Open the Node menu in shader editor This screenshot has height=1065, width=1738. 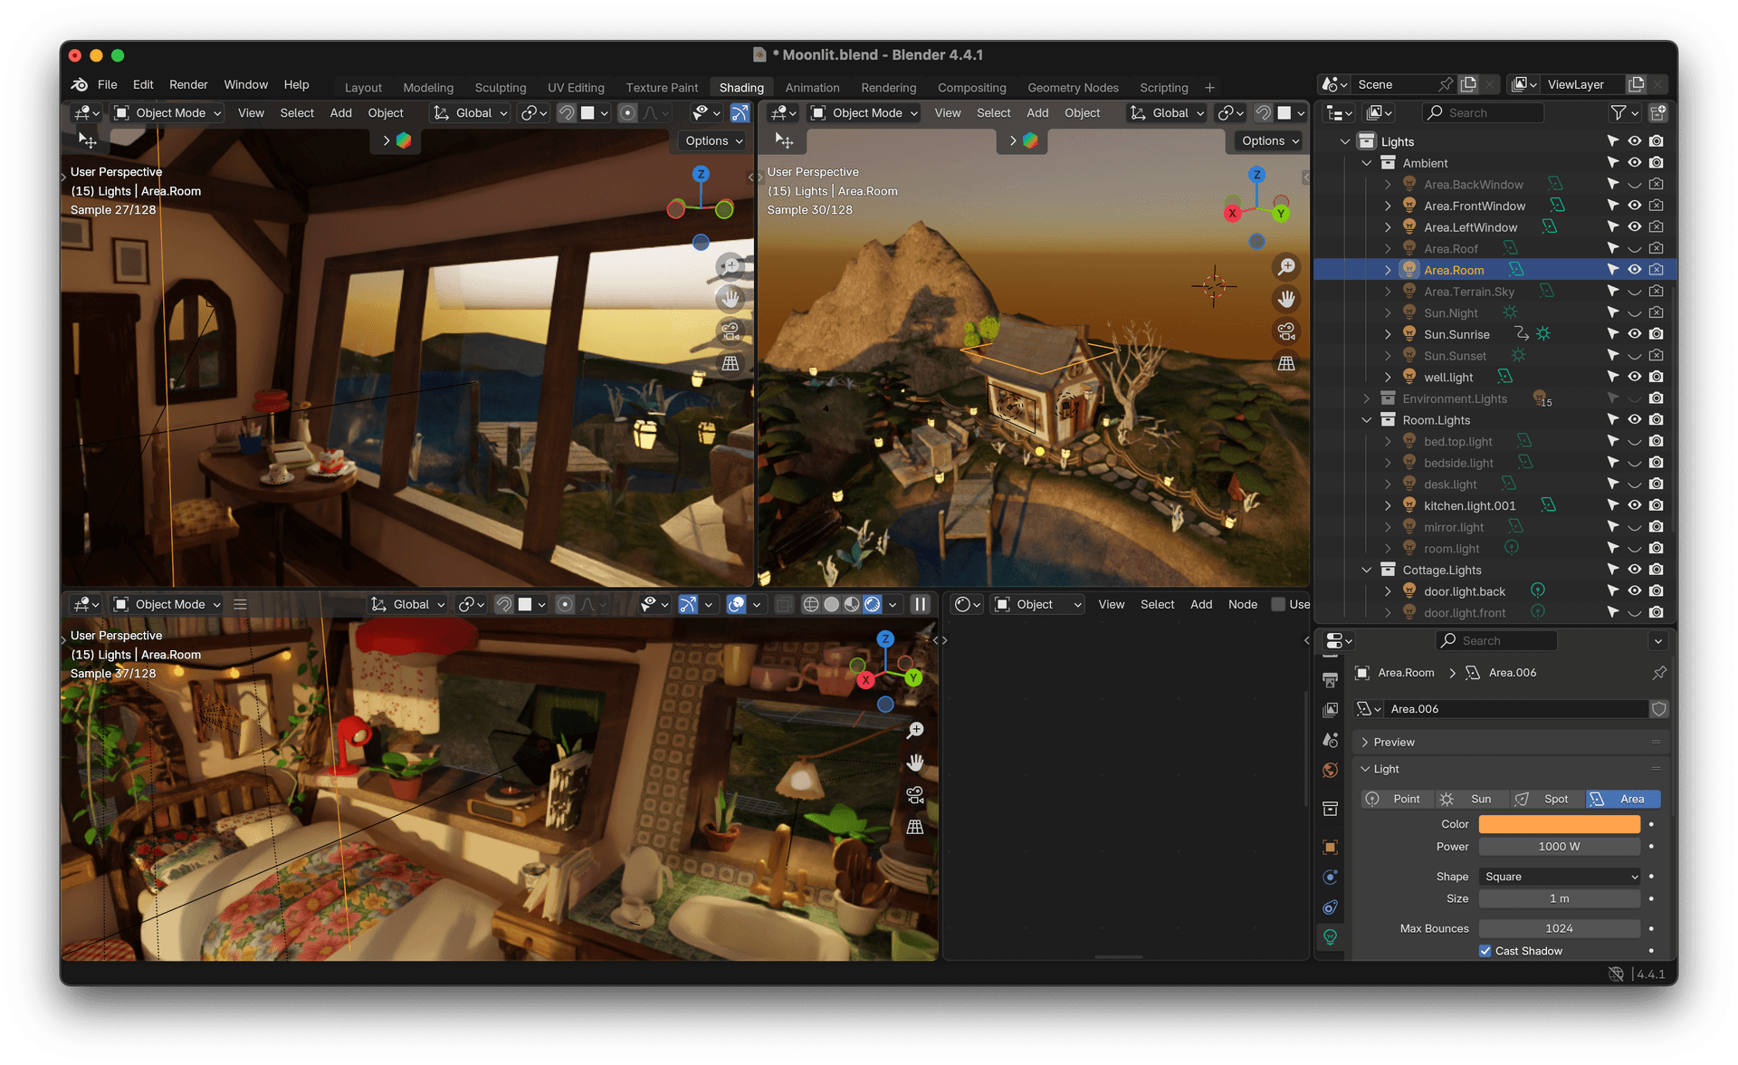tap(1242, 604)
